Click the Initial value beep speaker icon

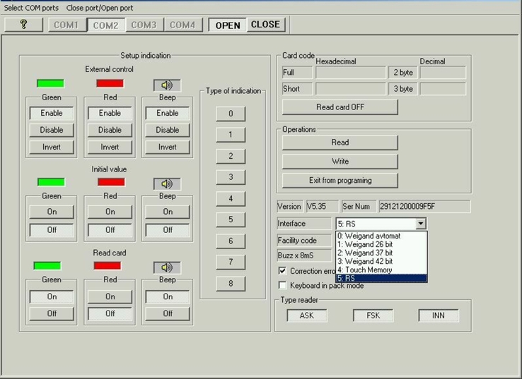(167, 184)
